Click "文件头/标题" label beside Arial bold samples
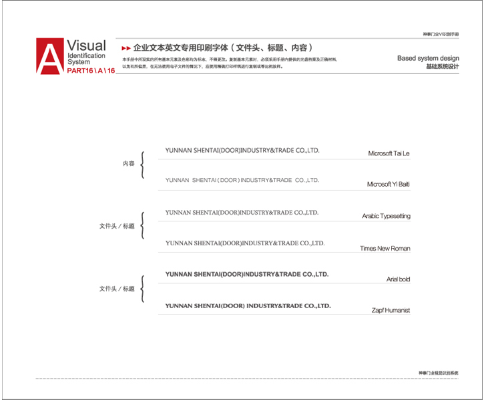This screenshot has width=484, height=400. (117, 289)
